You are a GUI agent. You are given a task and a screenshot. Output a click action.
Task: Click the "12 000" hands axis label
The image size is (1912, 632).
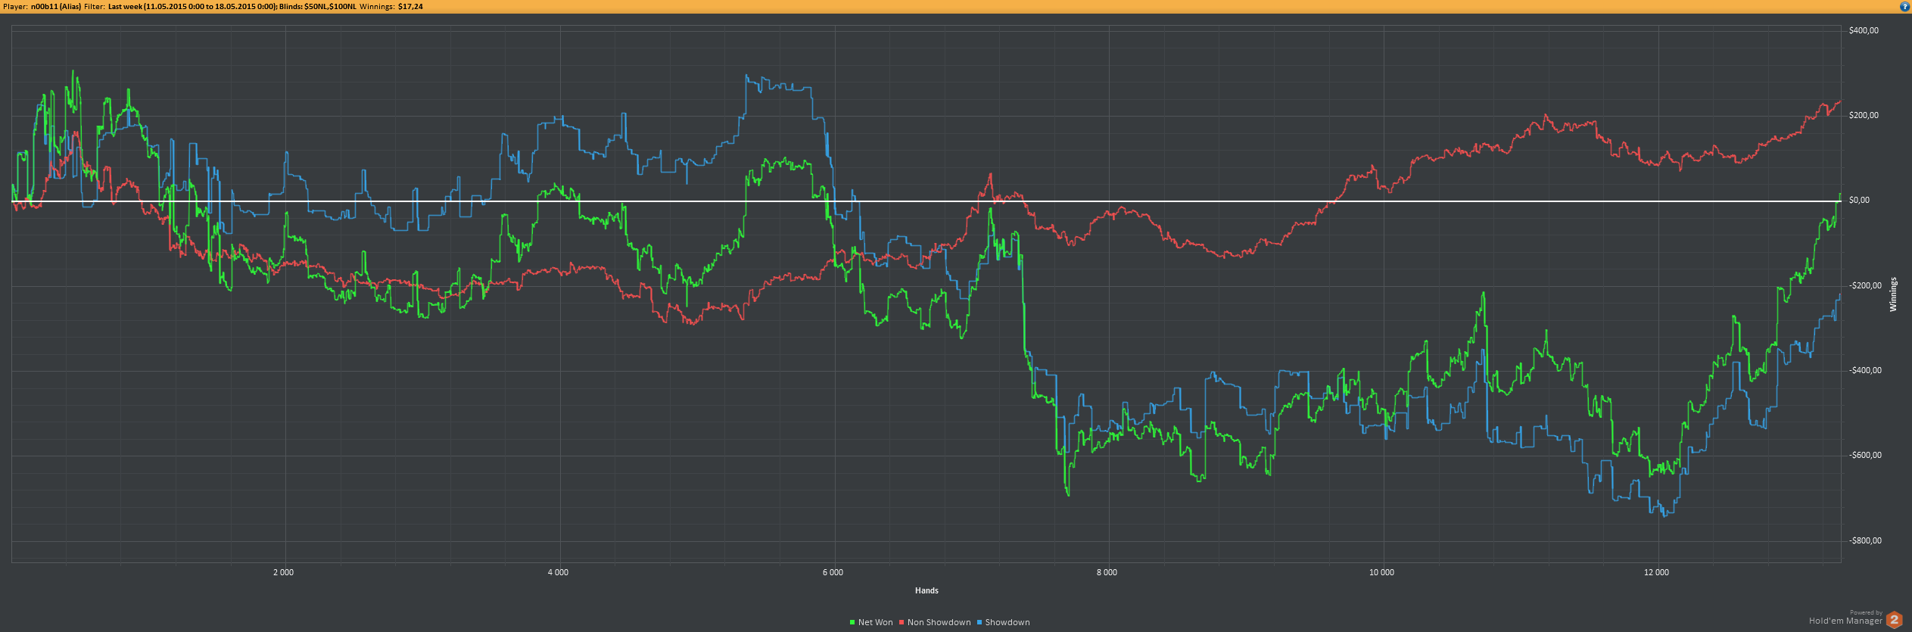(x=1657, y=573)
